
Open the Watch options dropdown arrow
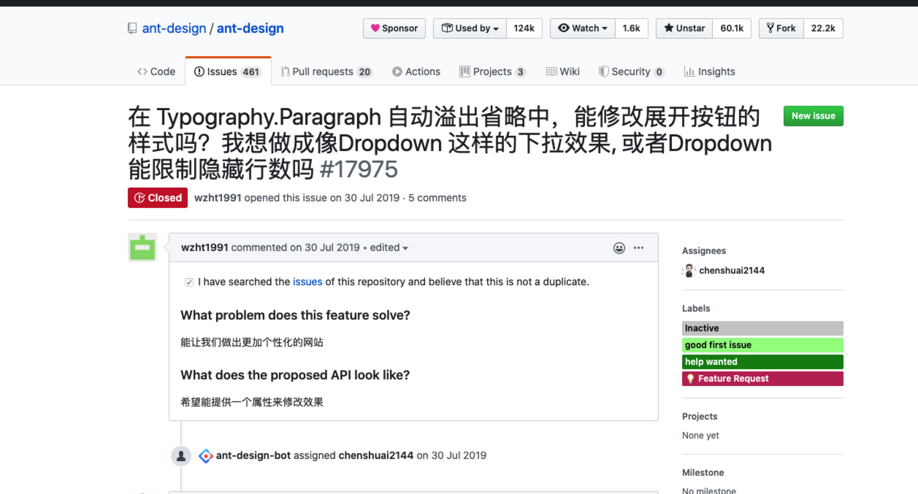click(x=604, y=28)
